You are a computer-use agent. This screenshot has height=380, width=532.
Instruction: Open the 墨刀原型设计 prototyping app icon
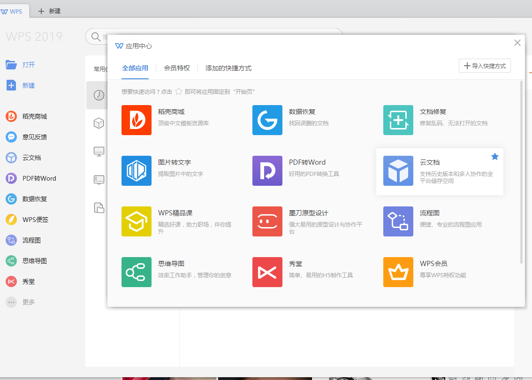click(x=267, y=221)
